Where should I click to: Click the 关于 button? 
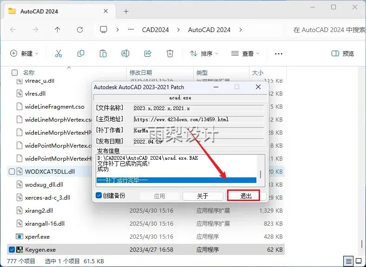pos(203,196)
